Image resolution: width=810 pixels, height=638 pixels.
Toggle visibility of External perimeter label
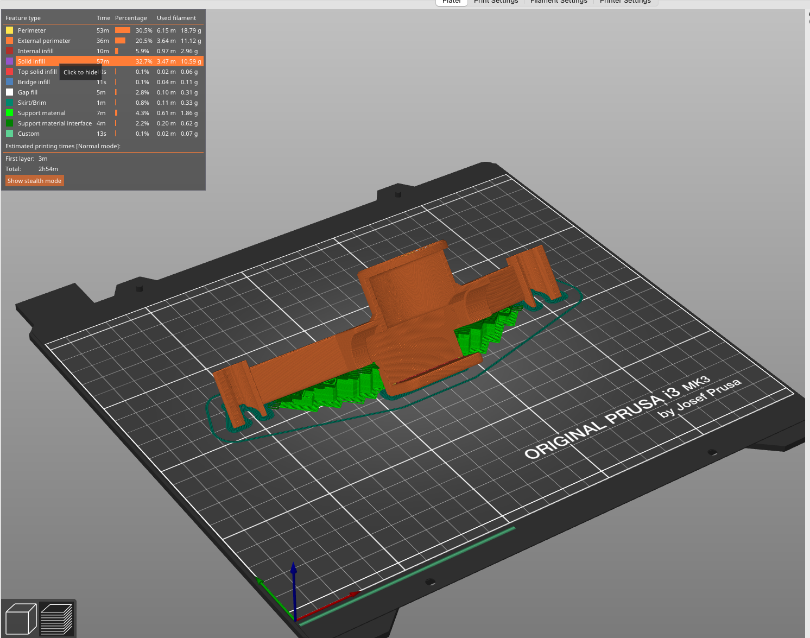pos(44,41)
